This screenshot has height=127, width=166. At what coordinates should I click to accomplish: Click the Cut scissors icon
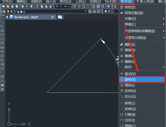37,6
